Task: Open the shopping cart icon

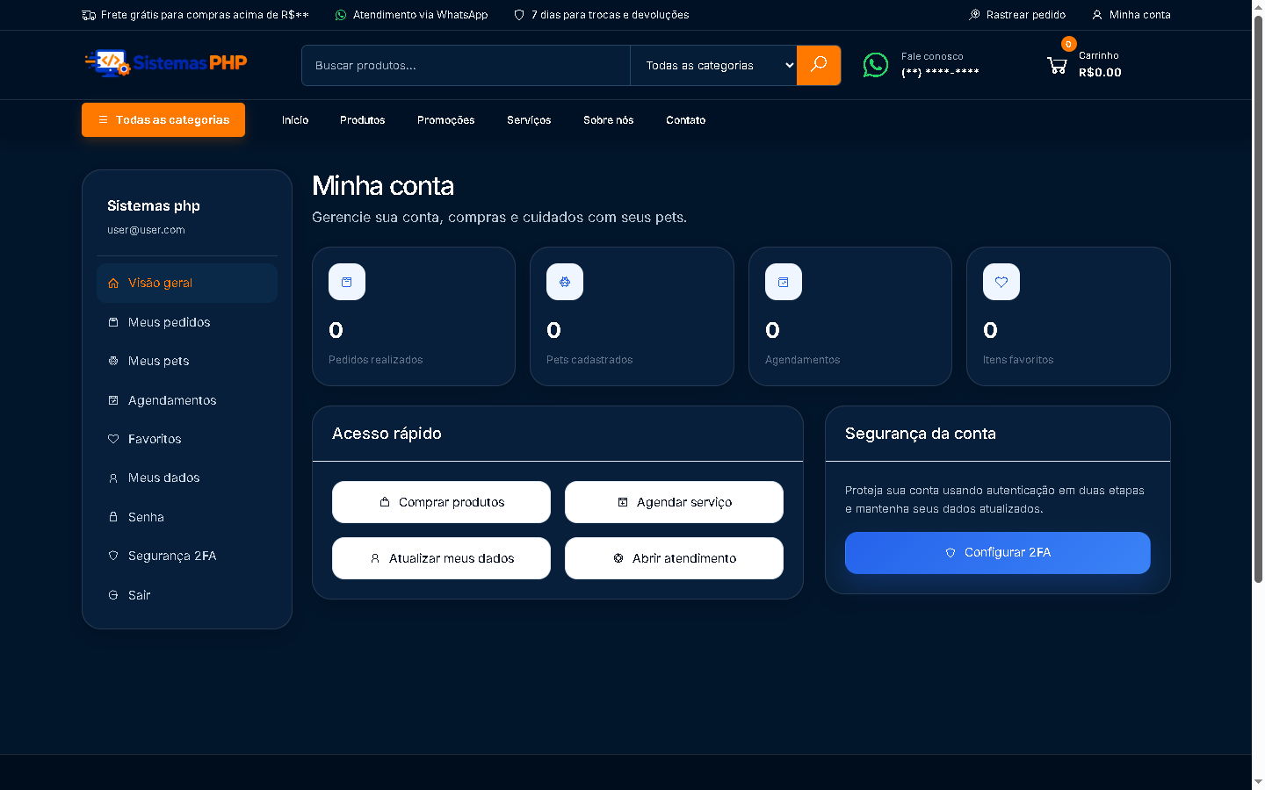Action: point(1057,65)
